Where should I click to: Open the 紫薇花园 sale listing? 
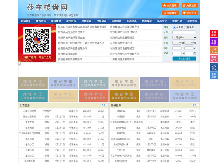click(30, 122)
